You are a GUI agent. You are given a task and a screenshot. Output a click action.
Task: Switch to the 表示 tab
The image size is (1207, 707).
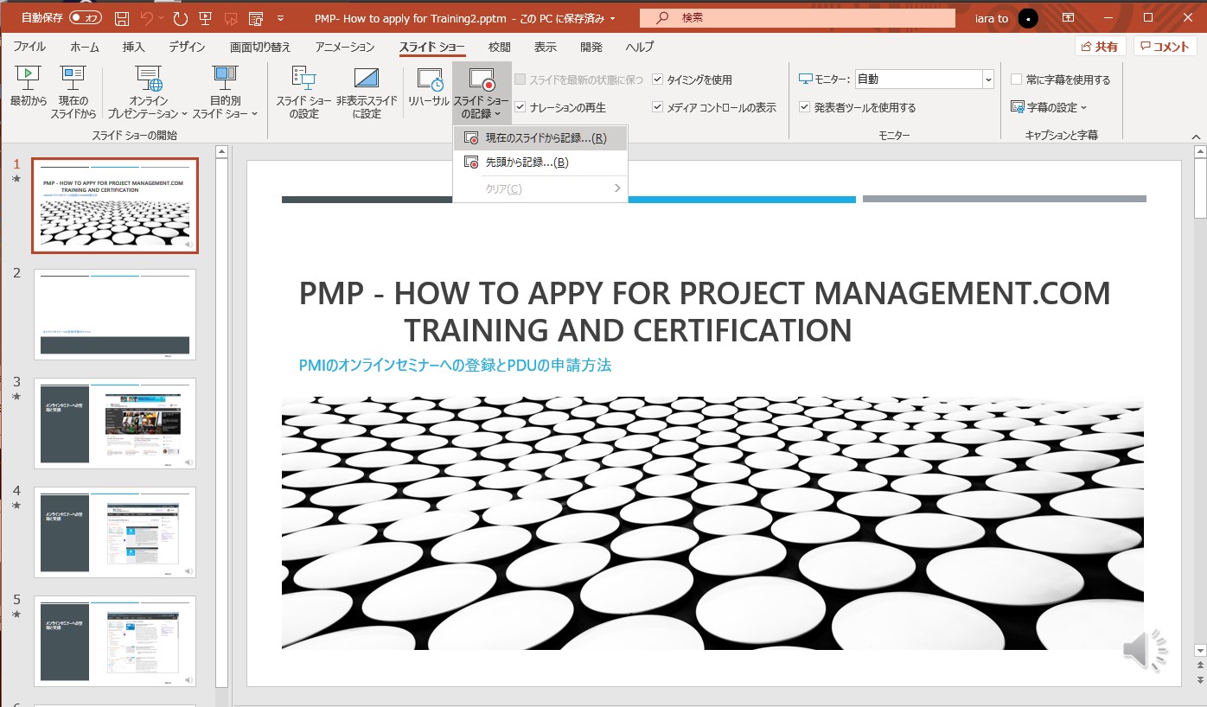point(546,47)
